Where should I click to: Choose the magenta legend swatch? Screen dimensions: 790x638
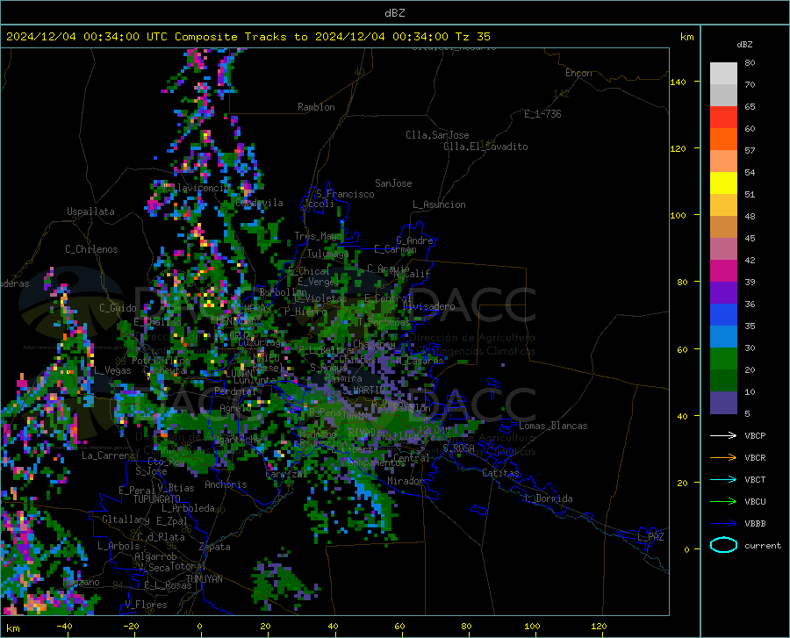click(723, 271)
